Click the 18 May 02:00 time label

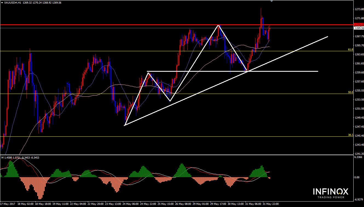click(25, 204)
